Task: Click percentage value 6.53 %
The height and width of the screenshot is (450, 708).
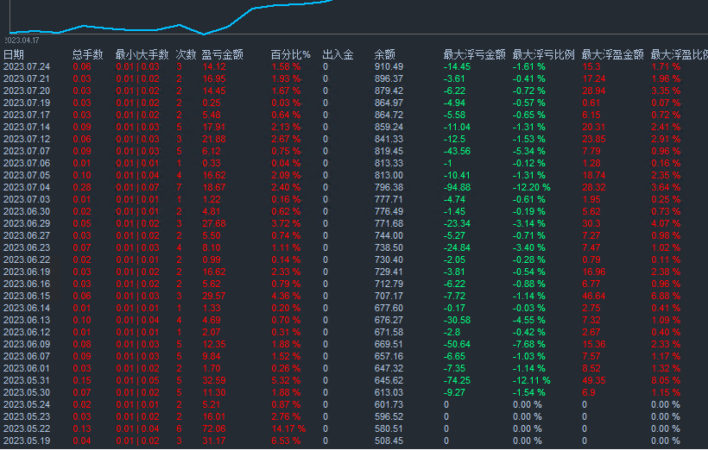Action: (286, 441)
